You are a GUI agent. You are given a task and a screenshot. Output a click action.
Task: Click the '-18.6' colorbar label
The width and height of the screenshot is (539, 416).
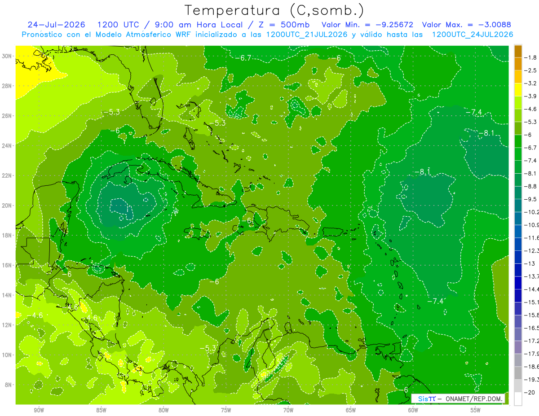coord(532,367)
